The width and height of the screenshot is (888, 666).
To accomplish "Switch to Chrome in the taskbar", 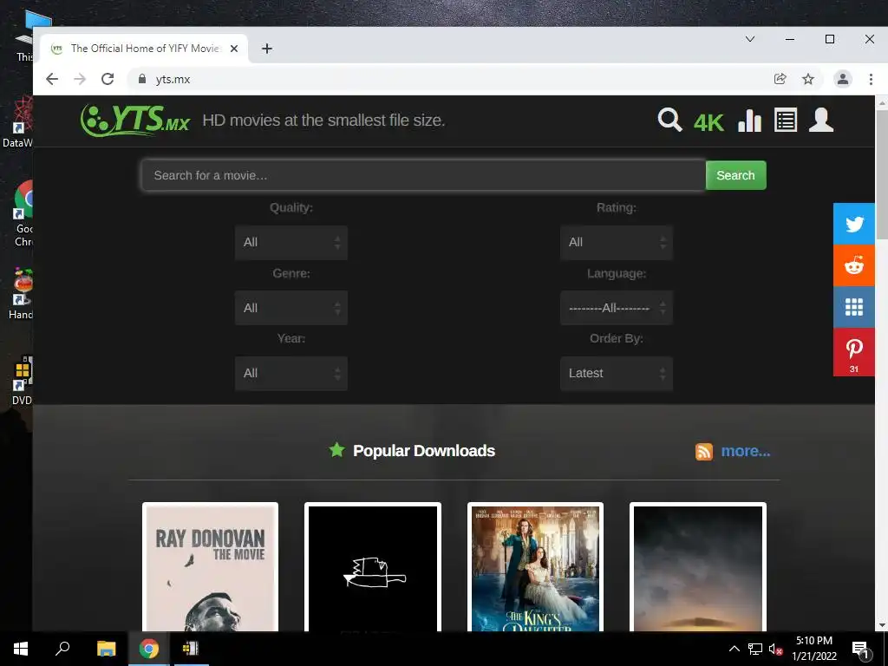I will click(149, 649).
